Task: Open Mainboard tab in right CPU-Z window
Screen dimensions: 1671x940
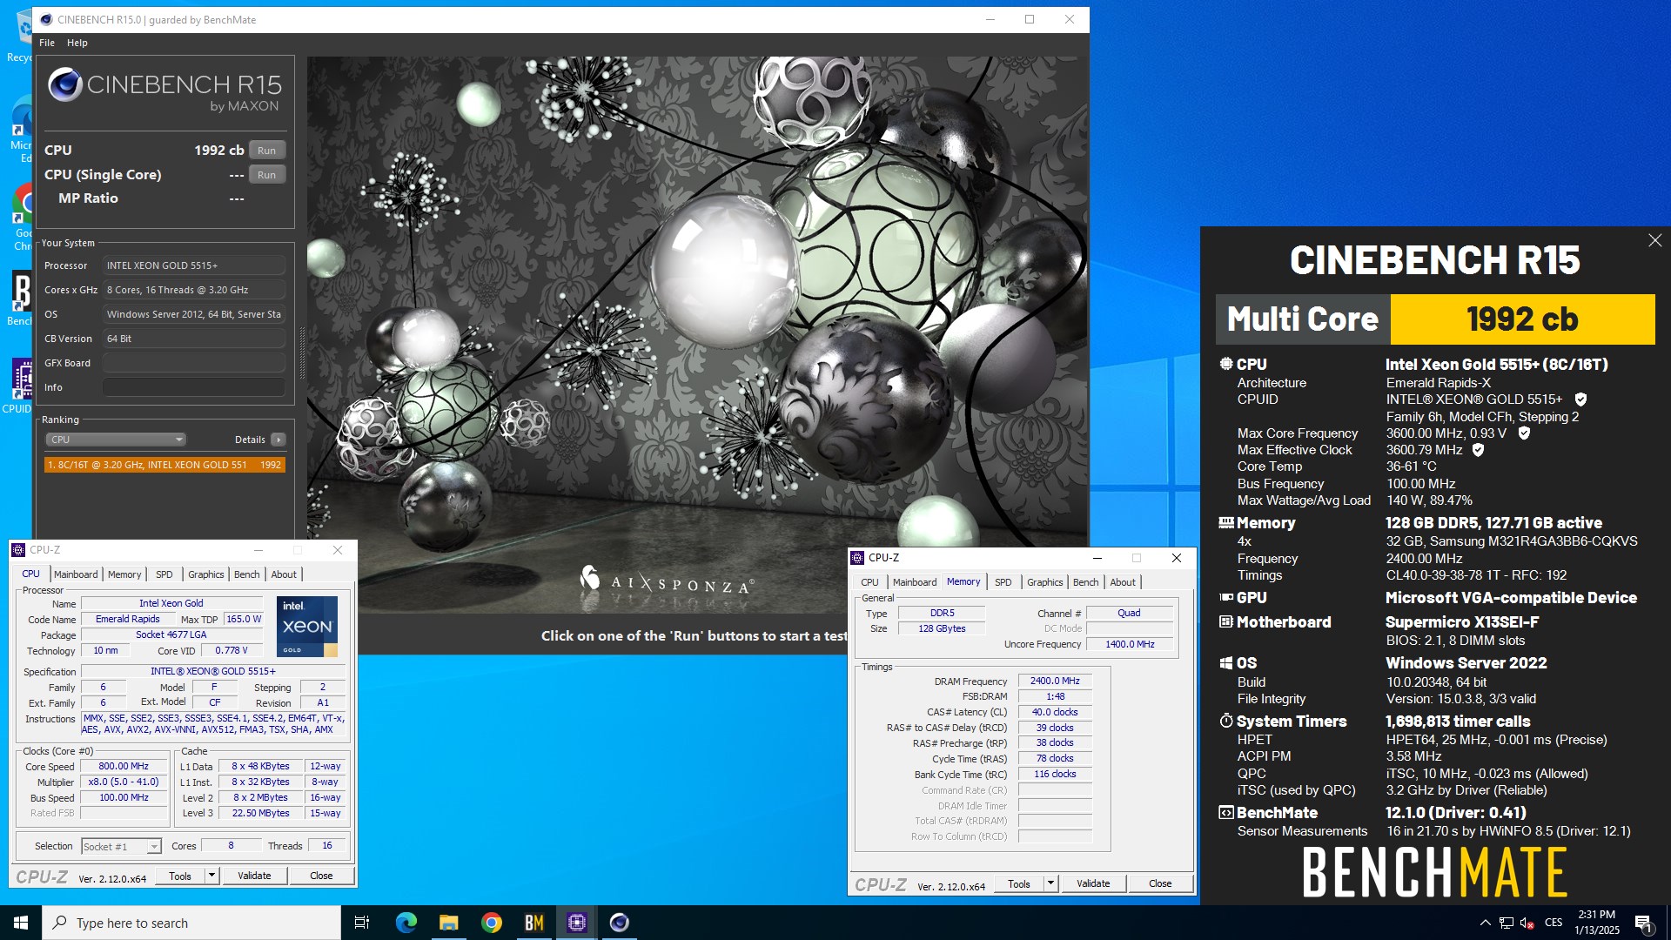Action: pyautogui.click(x=915, y=582)
